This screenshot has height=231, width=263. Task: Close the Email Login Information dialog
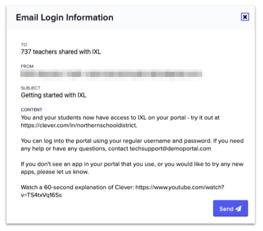245,17
